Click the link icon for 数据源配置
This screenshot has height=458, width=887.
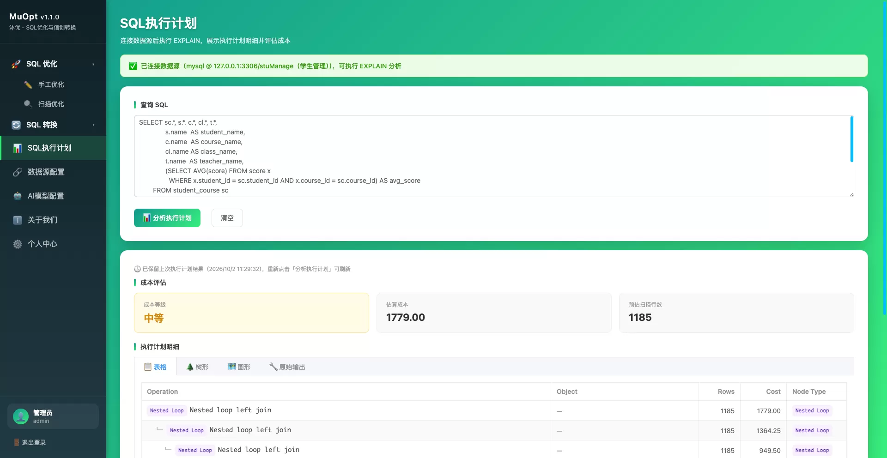click(18, 172)
